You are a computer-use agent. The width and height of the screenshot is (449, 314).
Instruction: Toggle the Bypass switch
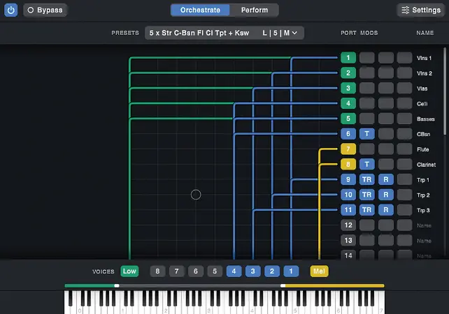[45, 10]
